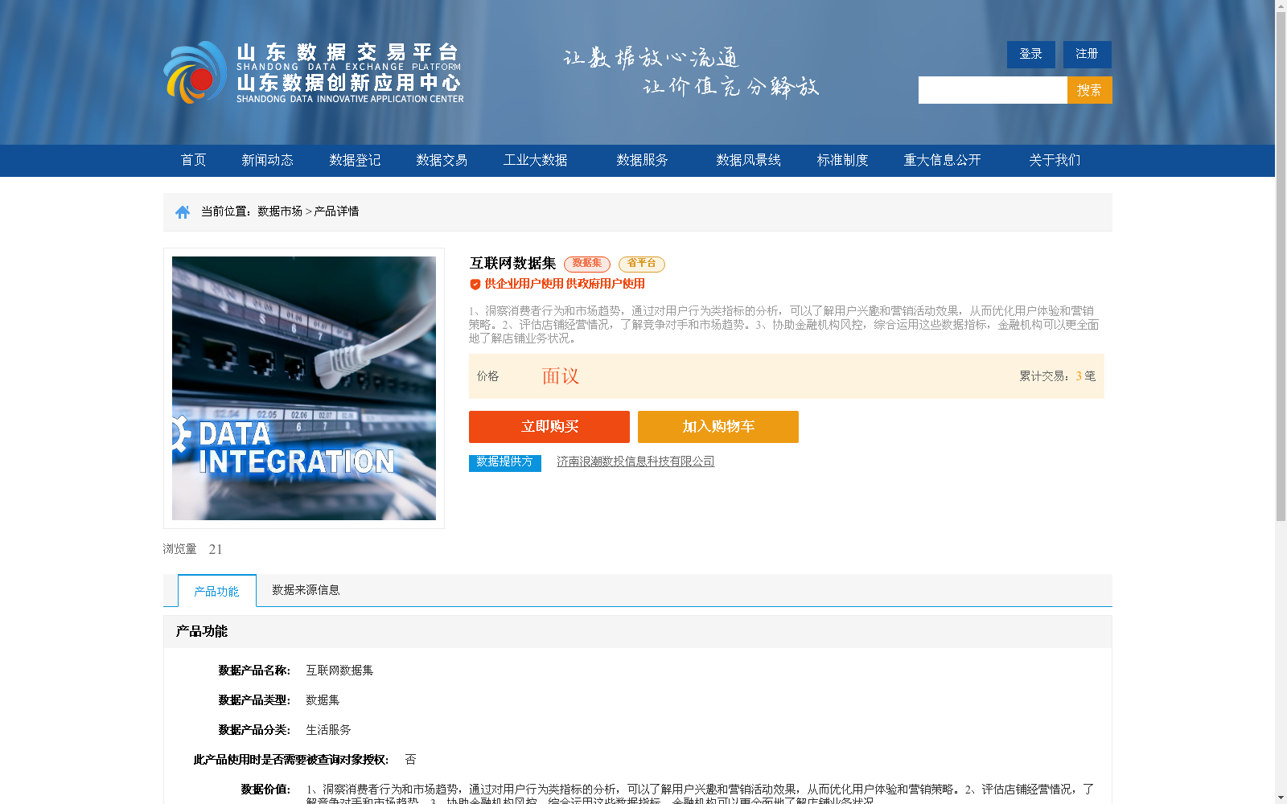Go to 重大信息公开 nav item
Image resolution: width=1287 pixels, height=804 pixels.
[x=943, y=160]
